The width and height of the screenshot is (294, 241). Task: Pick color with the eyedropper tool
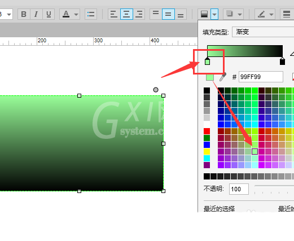click(x=223, y=77)
